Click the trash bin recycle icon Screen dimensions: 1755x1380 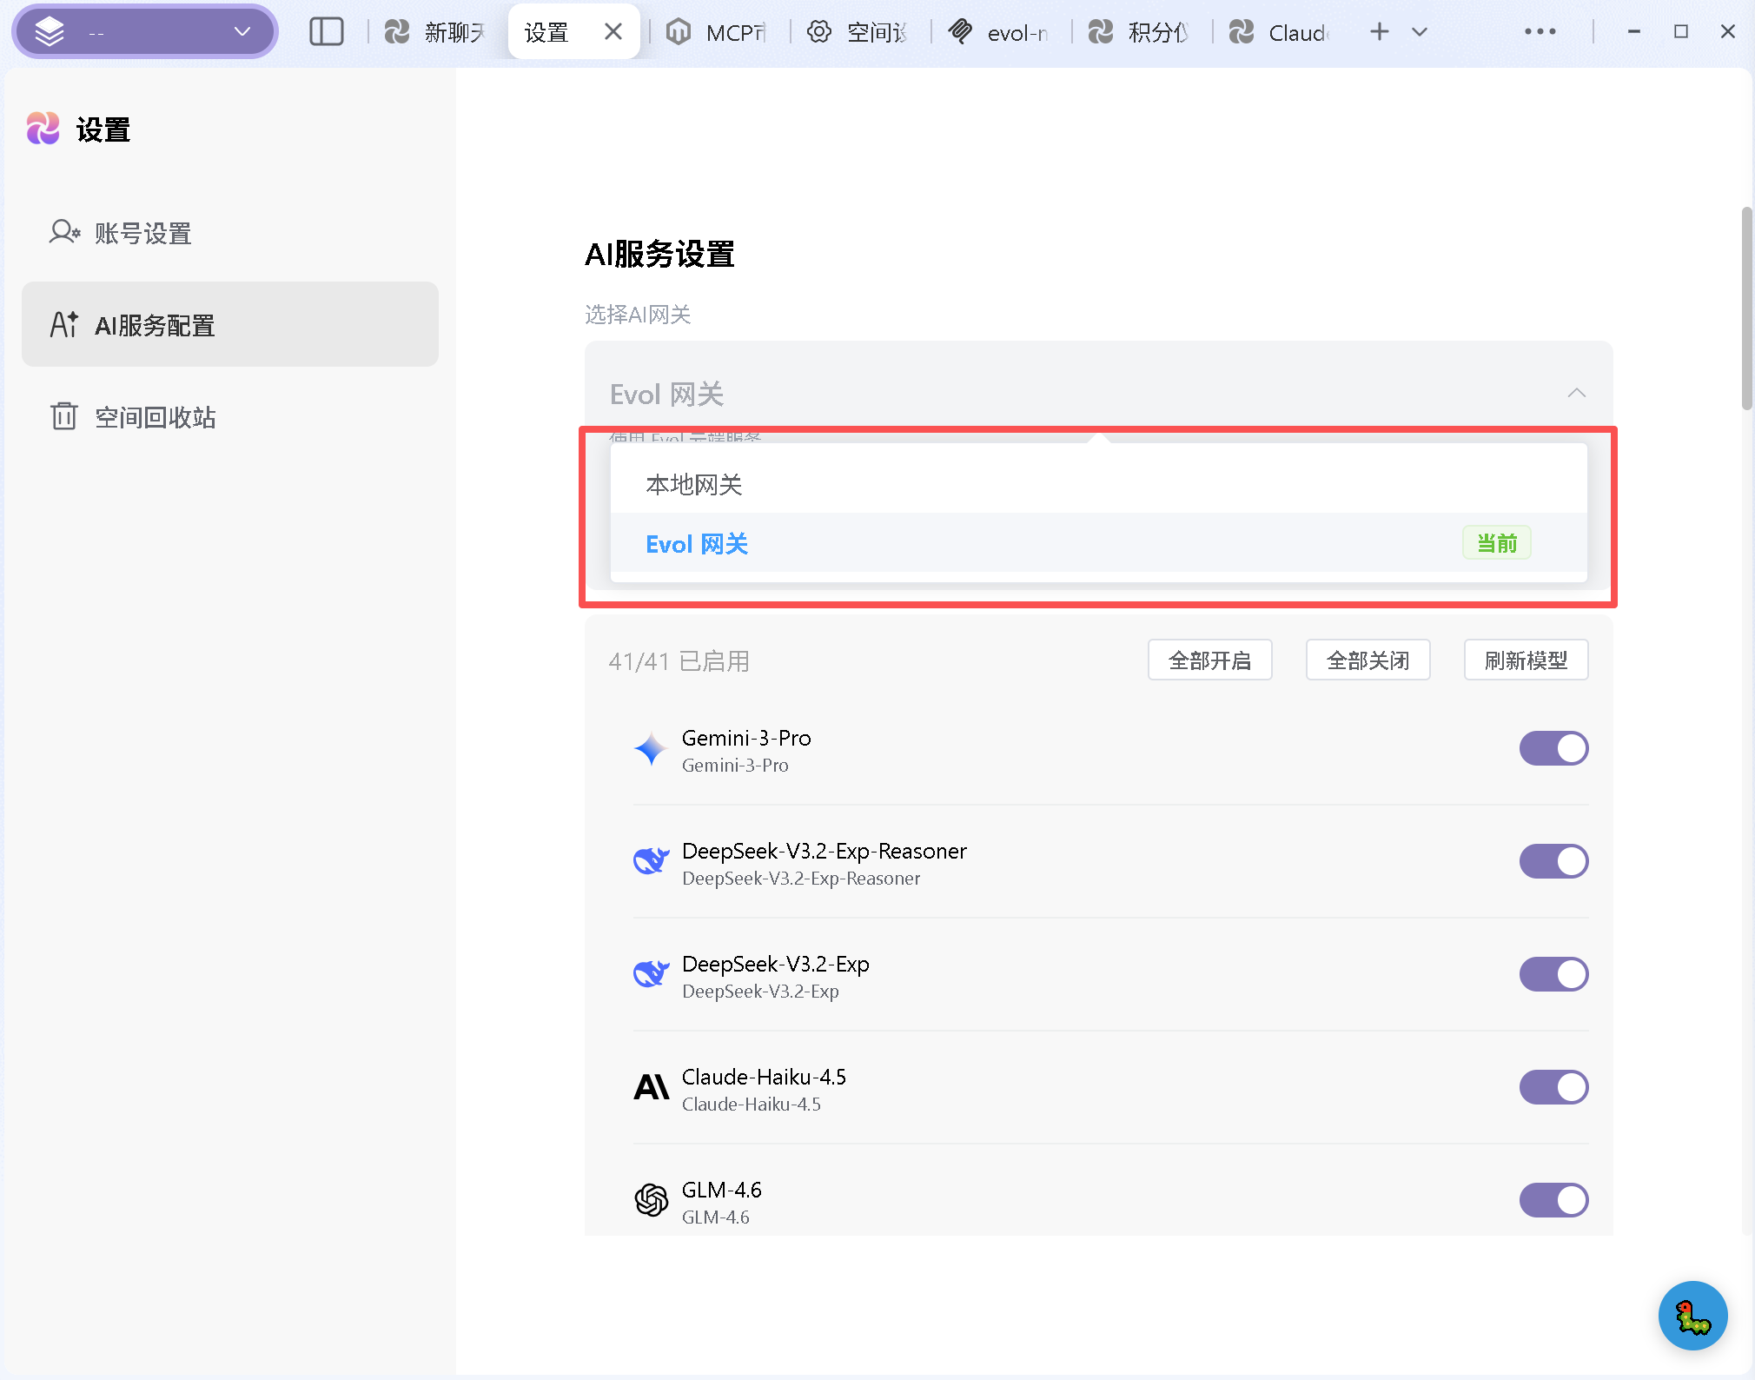click(x=64, y=417)
